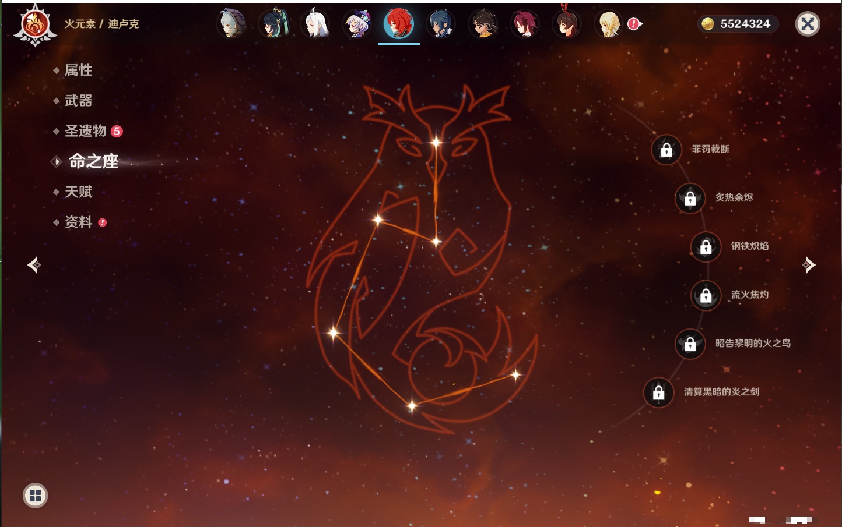Image resolution: width=842 pixels, height=527 pixels.
Task: Open the locked 钢铁炽焰 constellation node
Action: point(706,246)
